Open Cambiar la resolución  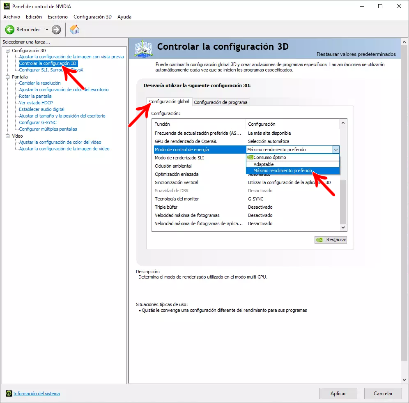click(x=40, y=83)
